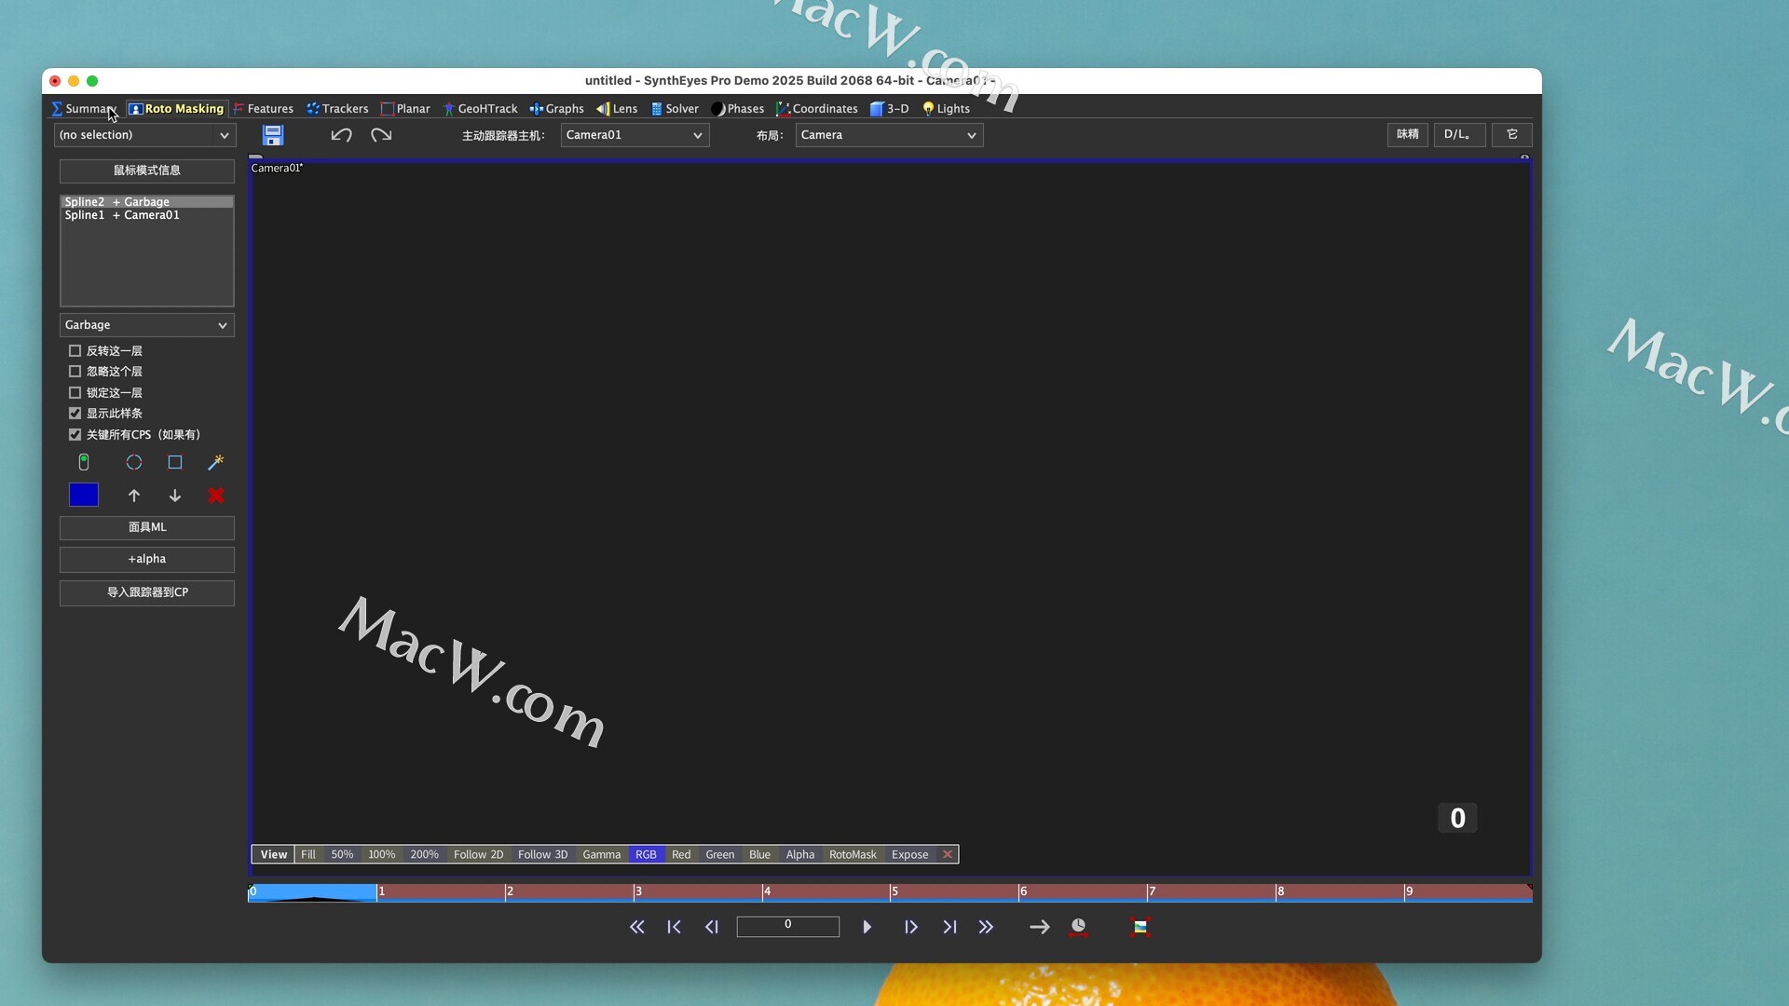Toggle the green spline enable switch icon
This screenshot has width=1789, height=1006.
point(84,462)
